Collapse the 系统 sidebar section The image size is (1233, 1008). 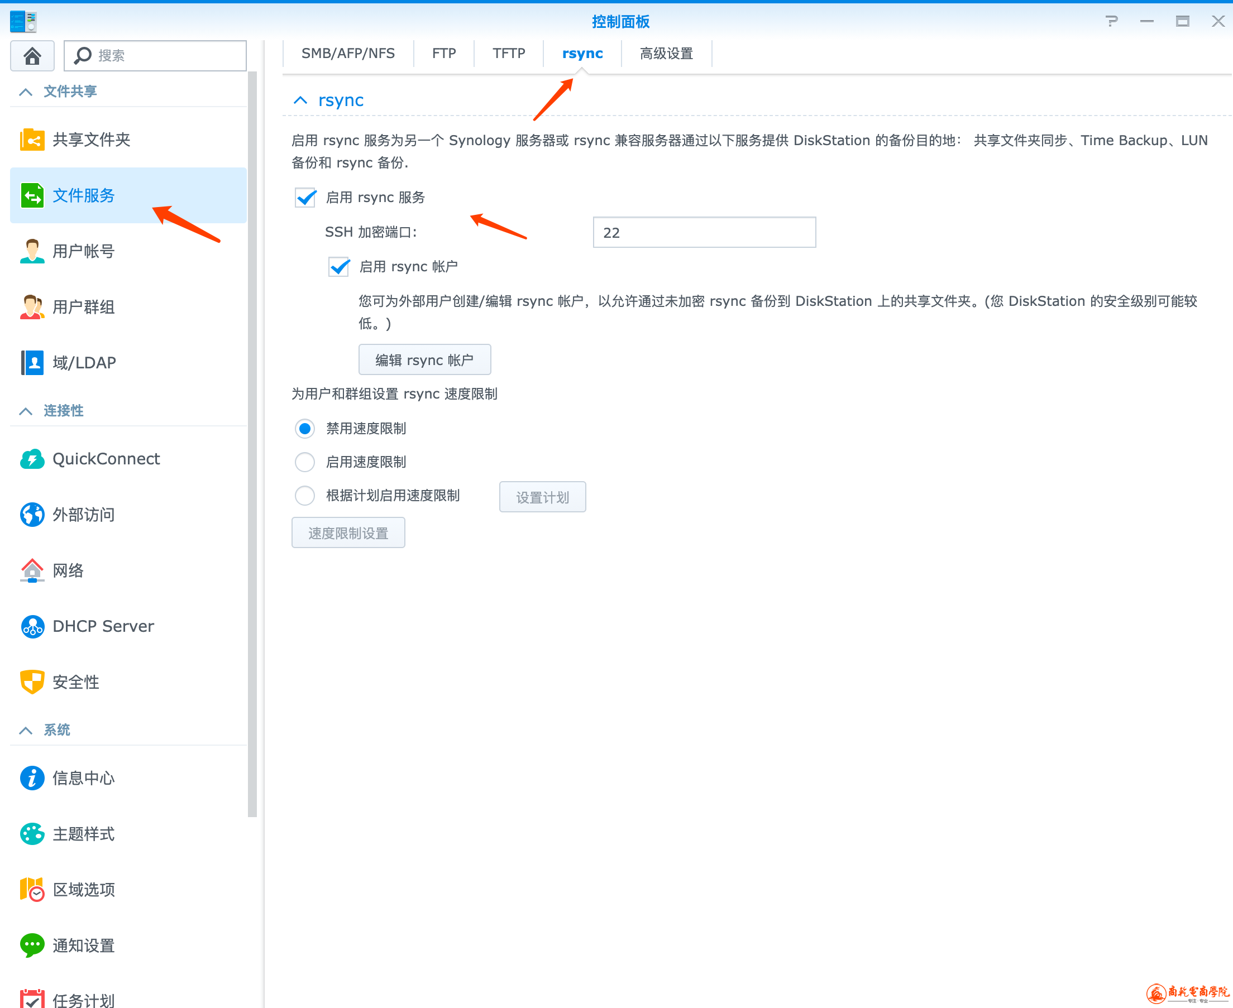click(26, 731)
